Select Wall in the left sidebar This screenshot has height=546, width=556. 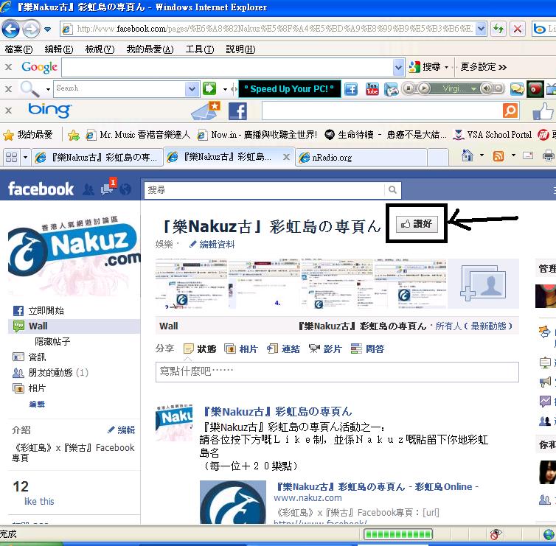coord(74,326)
